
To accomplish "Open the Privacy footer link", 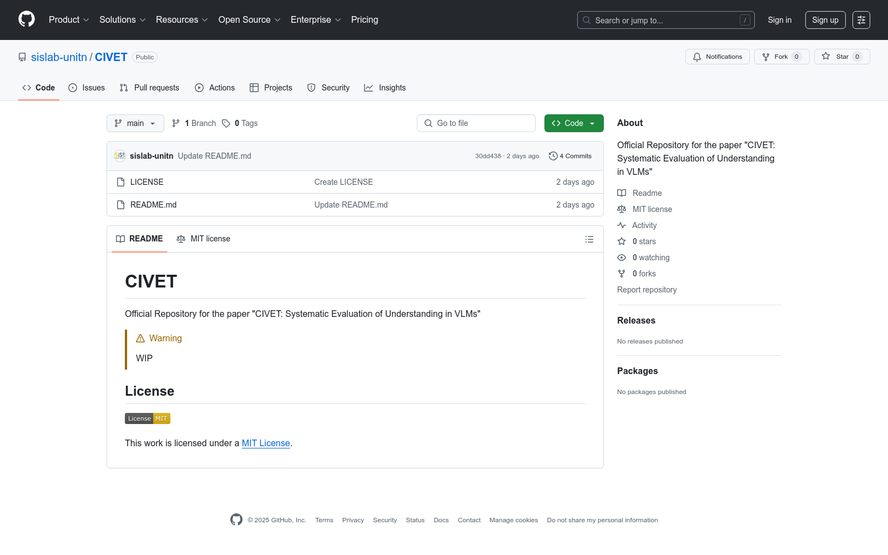I will 353,521.
